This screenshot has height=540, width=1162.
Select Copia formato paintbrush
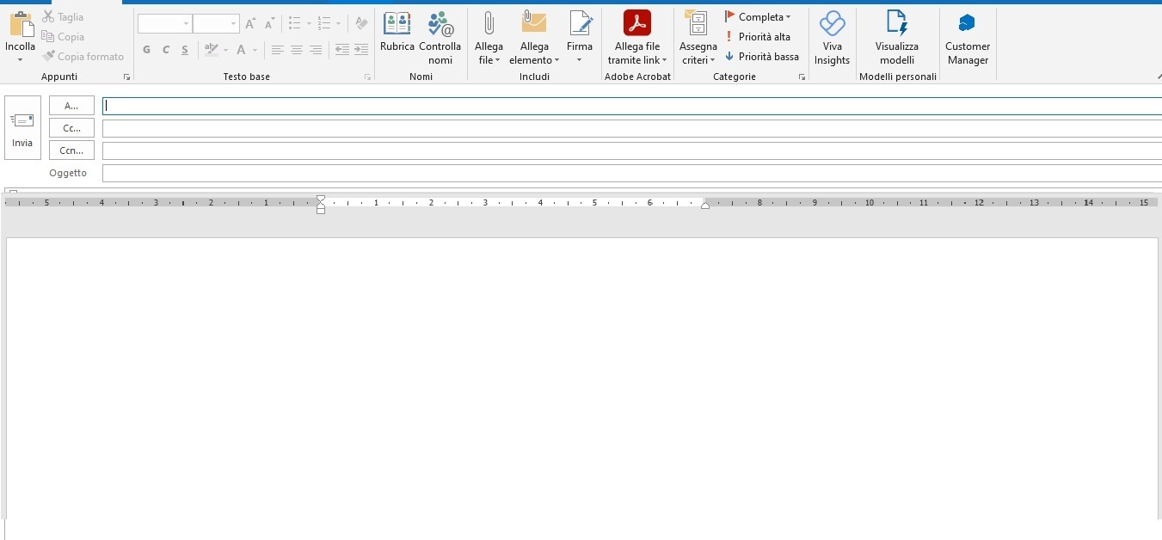pos(83,57)
